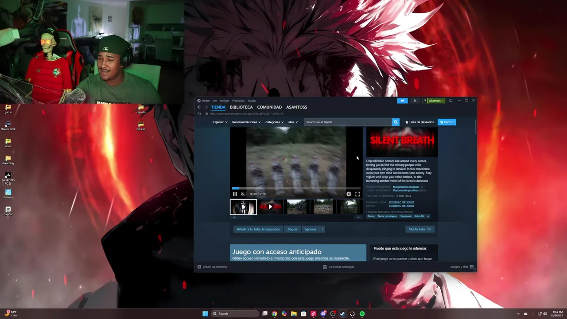Click the trailer progress bar
The image size is (567, 319).
[x=296, y=188]
